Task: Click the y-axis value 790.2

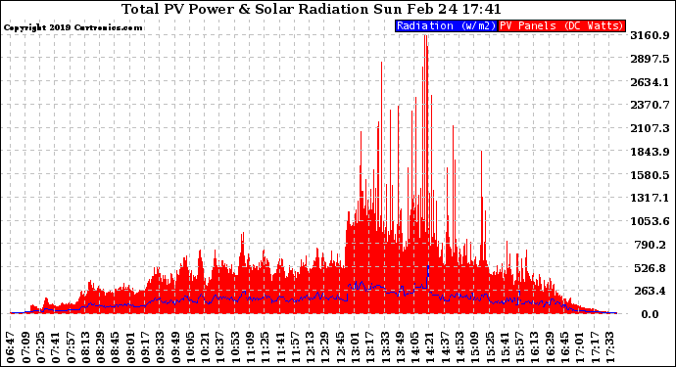Action: [652, 245]
